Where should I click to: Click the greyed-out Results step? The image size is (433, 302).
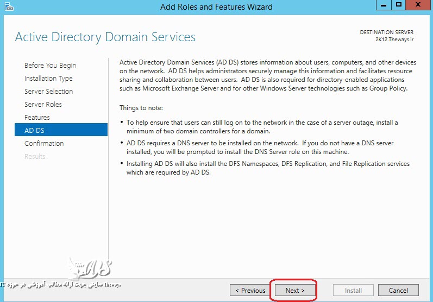tap(35, 156)
